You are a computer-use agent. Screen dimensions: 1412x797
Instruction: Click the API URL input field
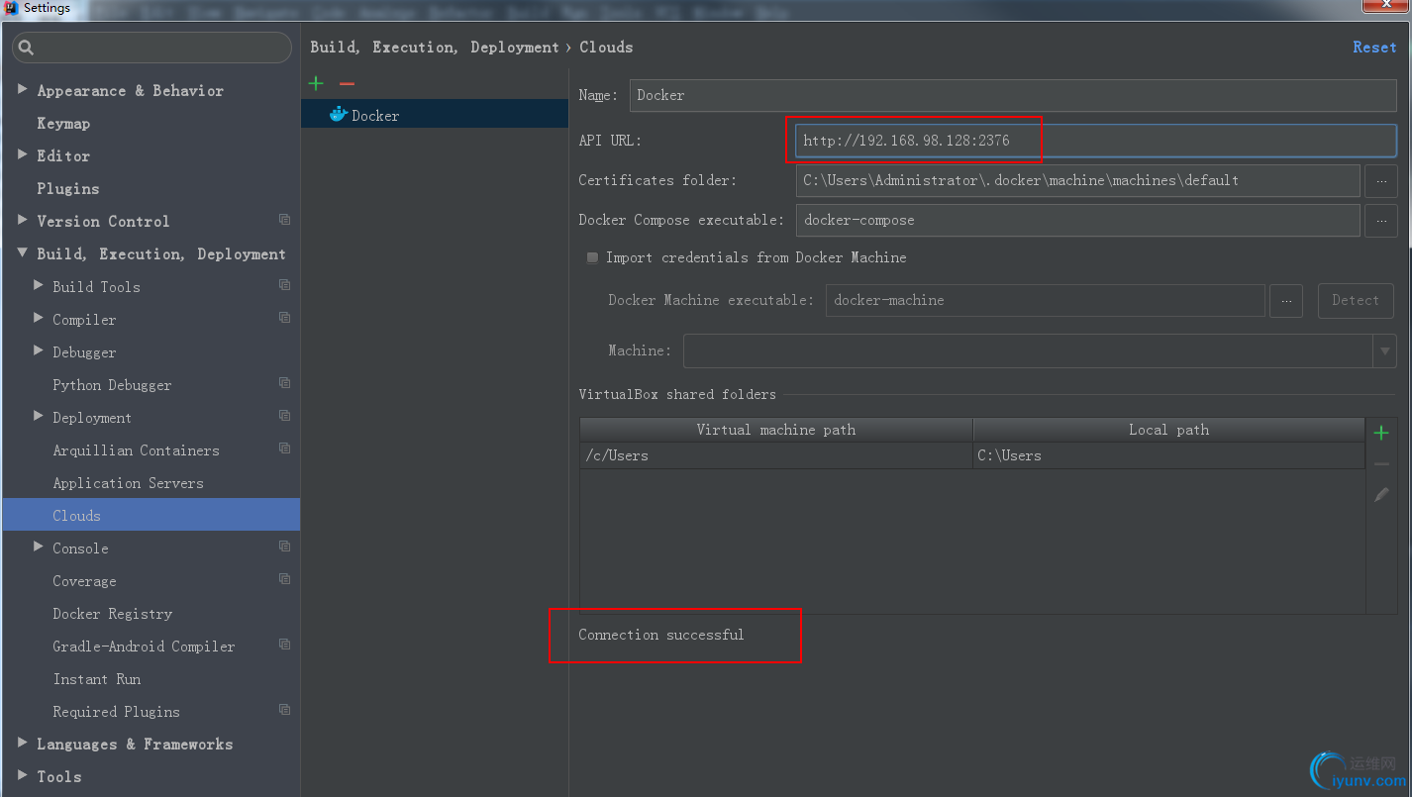[x=1096, y=141]
